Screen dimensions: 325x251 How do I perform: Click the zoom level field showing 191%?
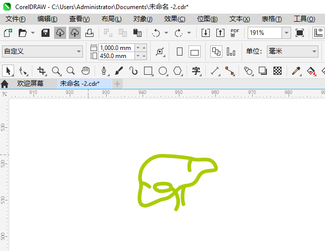[265, 33]
